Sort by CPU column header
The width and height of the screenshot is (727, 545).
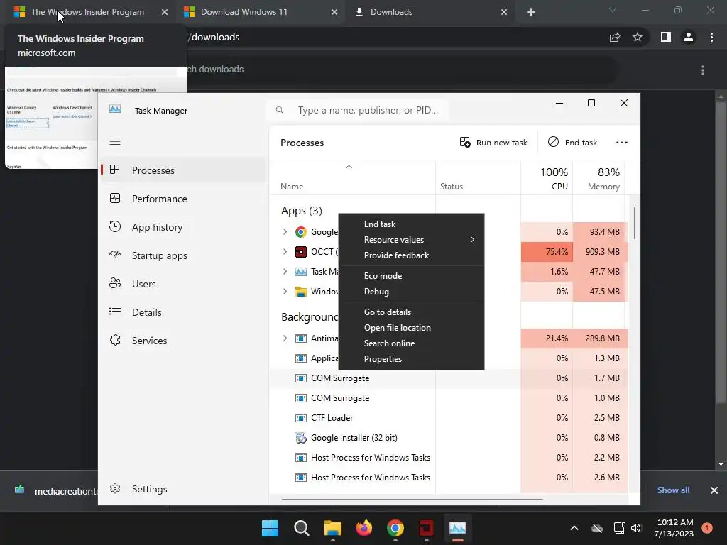tap(547, 178)
